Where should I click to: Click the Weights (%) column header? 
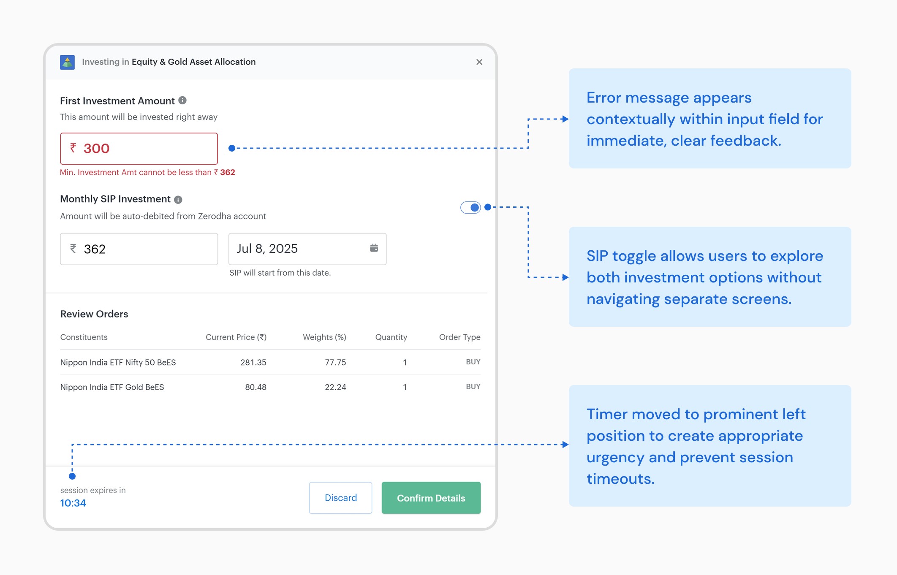coord(324,337)
